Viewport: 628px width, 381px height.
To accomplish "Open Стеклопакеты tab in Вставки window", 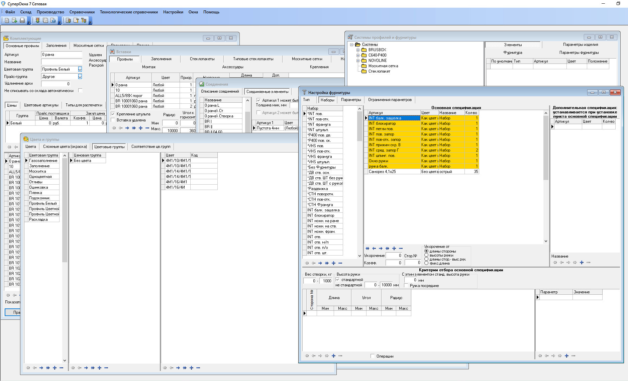I will (x=202, y=59).
